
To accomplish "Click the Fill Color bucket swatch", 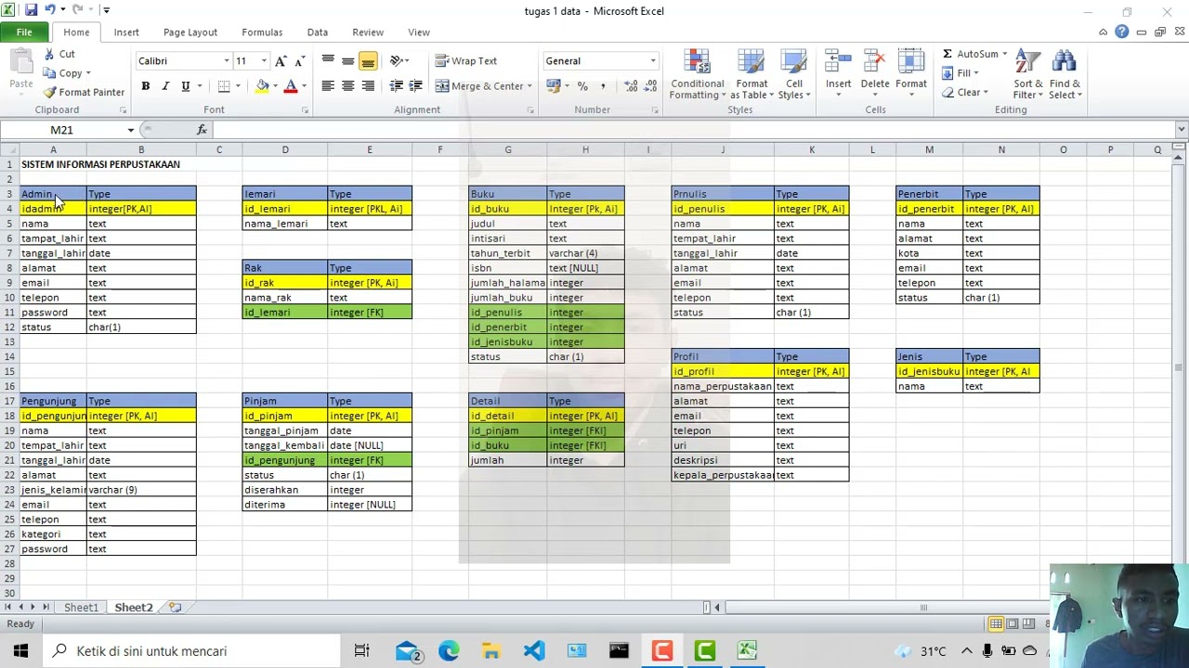I will pyautogui.click(x=262, y=86).
